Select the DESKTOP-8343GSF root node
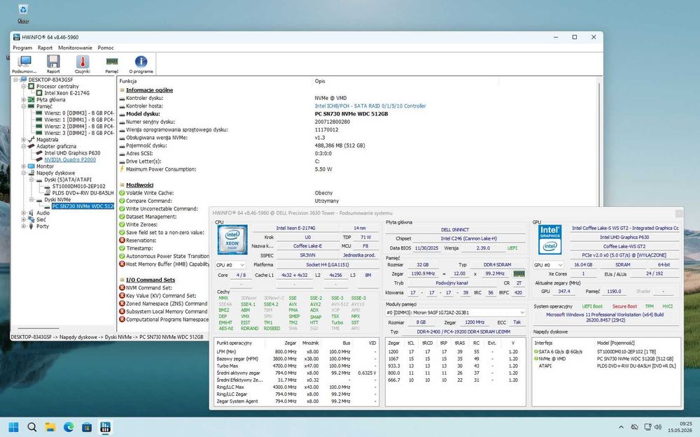The width and height of the screenshot is (700, 437). pos(51,80)
